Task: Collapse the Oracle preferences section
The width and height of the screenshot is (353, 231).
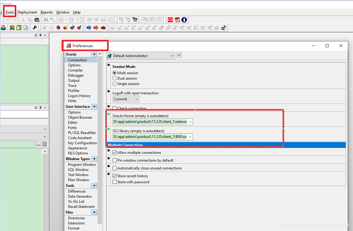Action: pos(94,54)
